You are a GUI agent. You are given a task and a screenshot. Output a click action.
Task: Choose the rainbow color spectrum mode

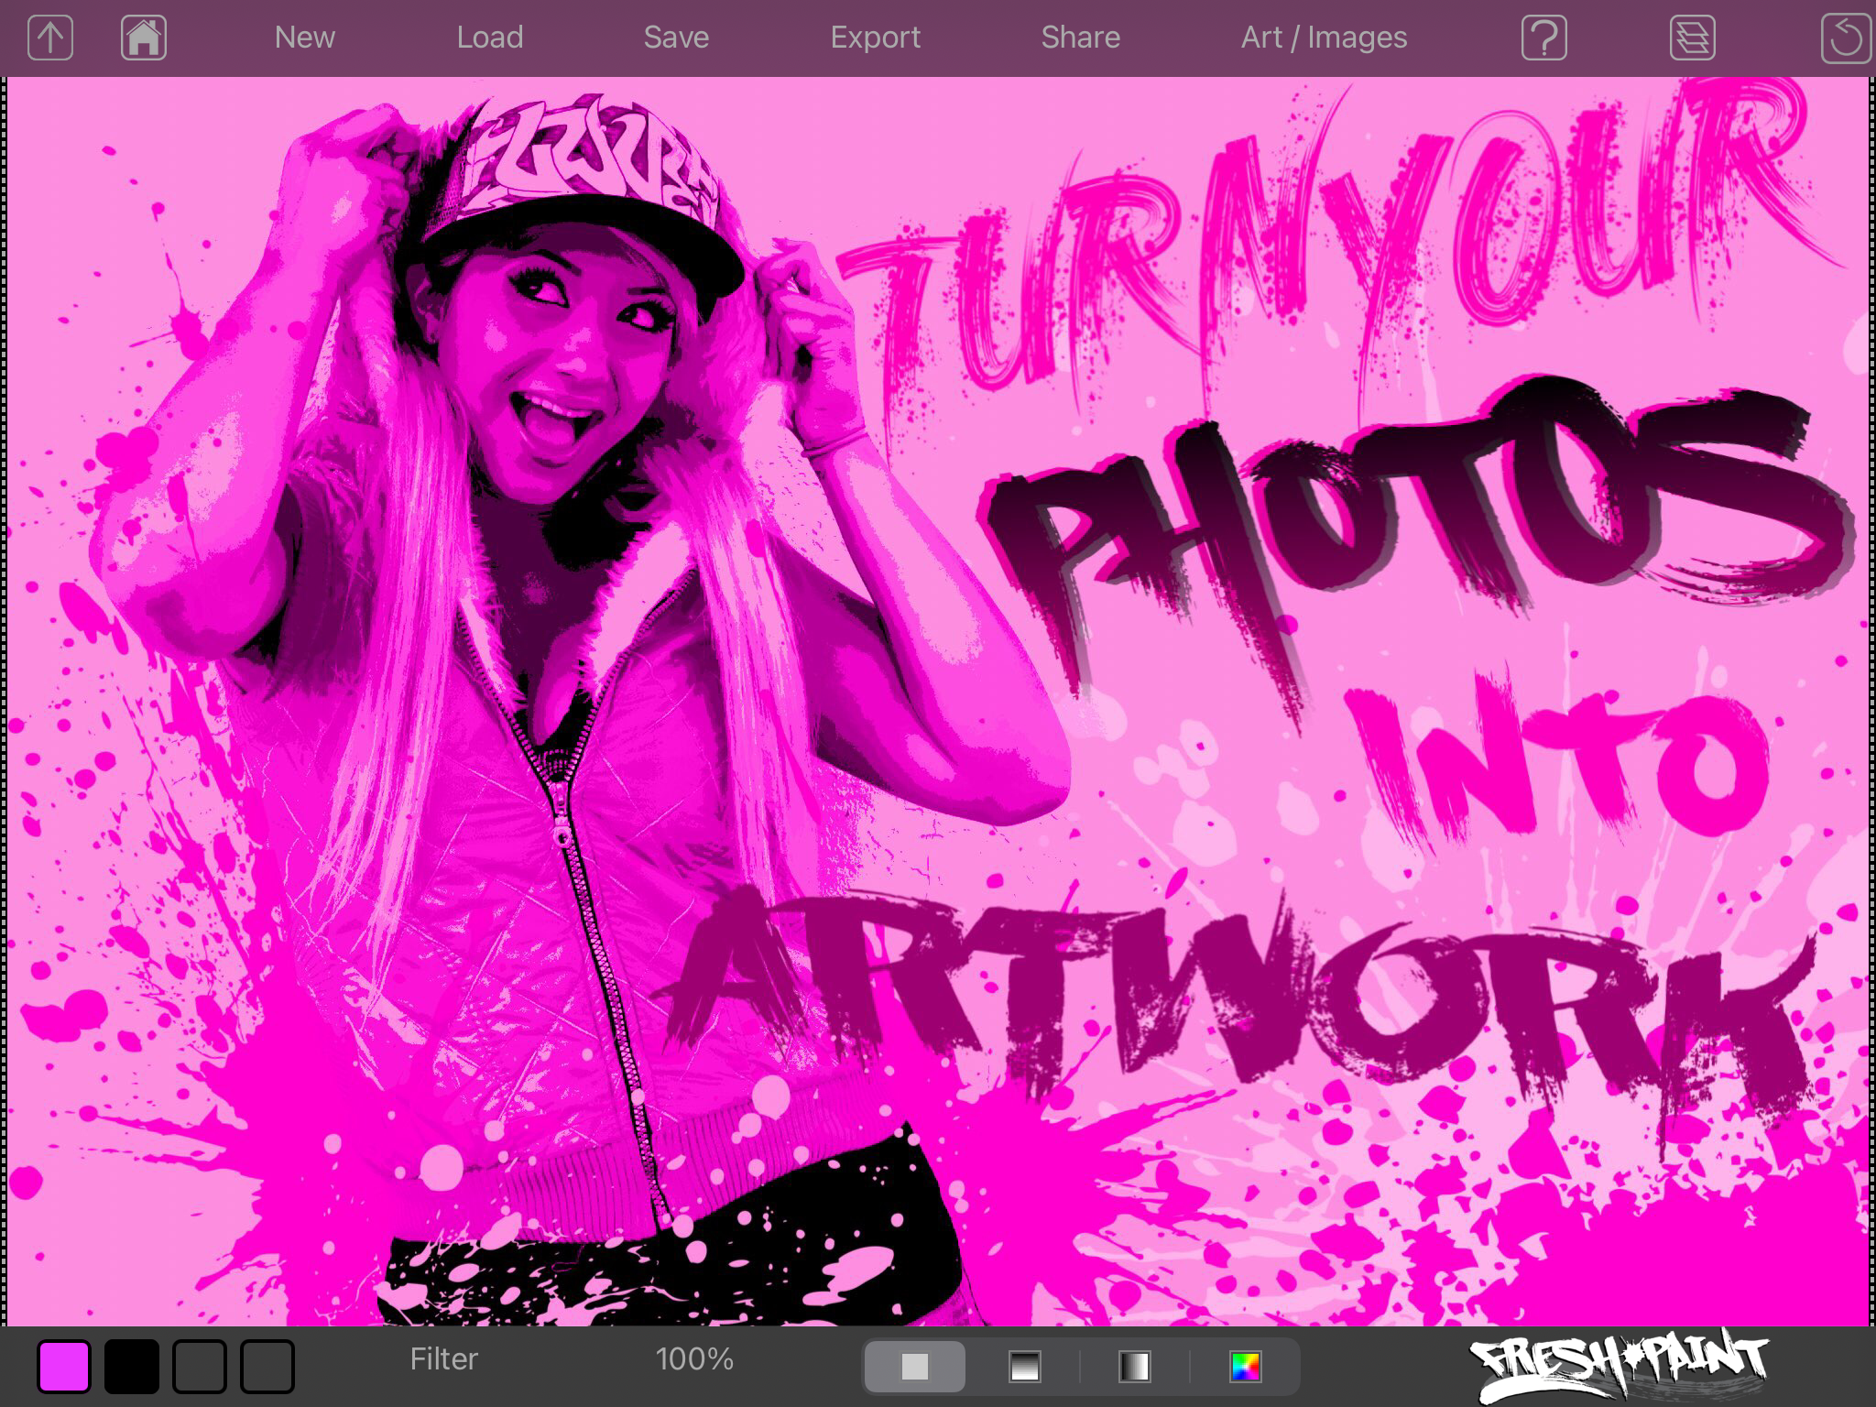click(1245, 1367)
